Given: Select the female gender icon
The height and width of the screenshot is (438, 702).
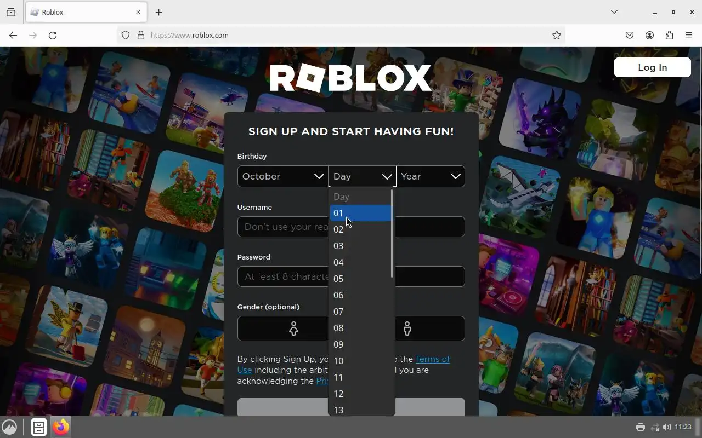Looking at the screenshot, I should pyautogui.click(x=293, y=328).
